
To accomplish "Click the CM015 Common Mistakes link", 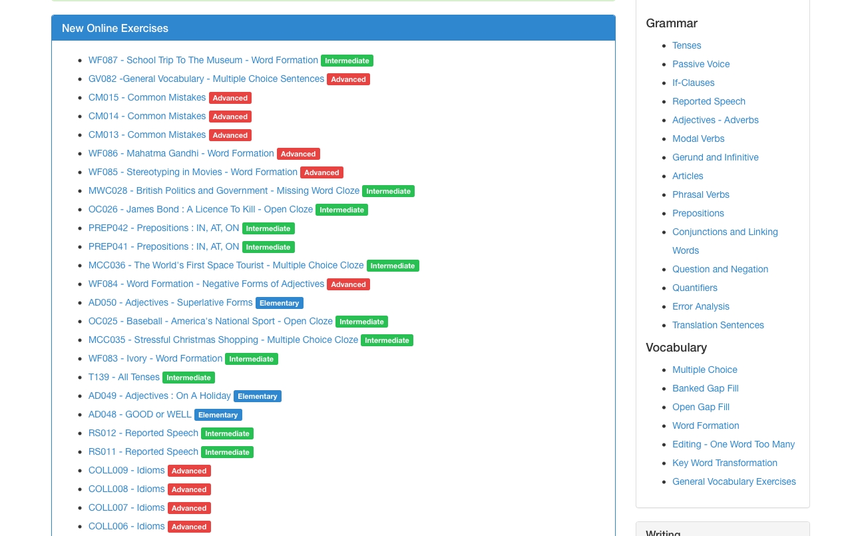I will (147, 97).
